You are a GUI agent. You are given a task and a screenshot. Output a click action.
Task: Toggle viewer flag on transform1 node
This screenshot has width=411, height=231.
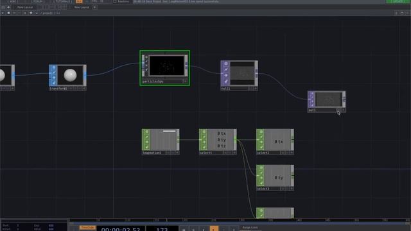[x=53, y=67]
